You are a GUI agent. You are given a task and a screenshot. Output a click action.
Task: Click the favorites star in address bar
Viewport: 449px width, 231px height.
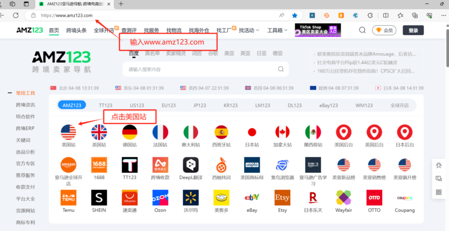point(295,16)
